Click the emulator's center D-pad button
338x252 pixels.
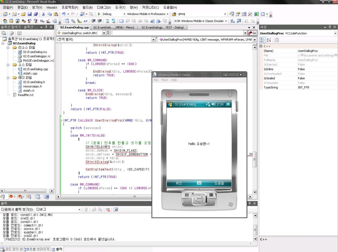point(199,198)
